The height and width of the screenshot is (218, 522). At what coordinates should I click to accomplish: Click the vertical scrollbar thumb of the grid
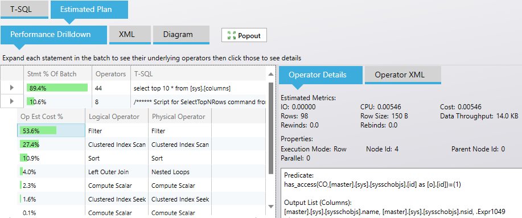tap(270, 129)
